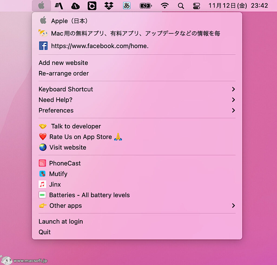Expand the Need Help? submenu arrow
Viewport: 277px width, 265px height.
click(233, 100)
